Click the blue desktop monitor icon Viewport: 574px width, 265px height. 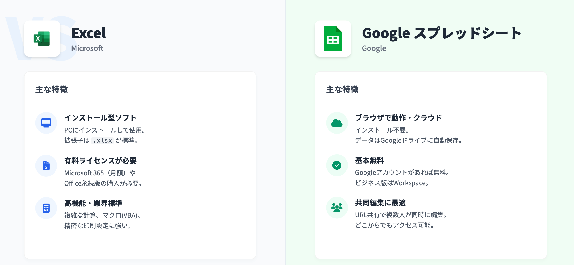[46, 123]
